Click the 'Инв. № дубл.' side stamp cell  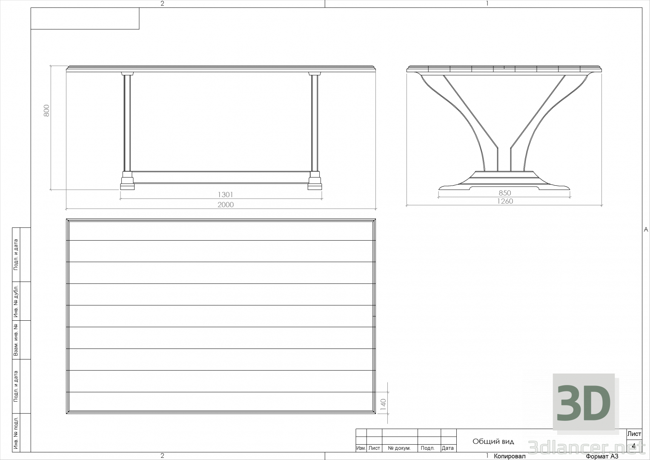pyautogui.click(x=16, y=301)
